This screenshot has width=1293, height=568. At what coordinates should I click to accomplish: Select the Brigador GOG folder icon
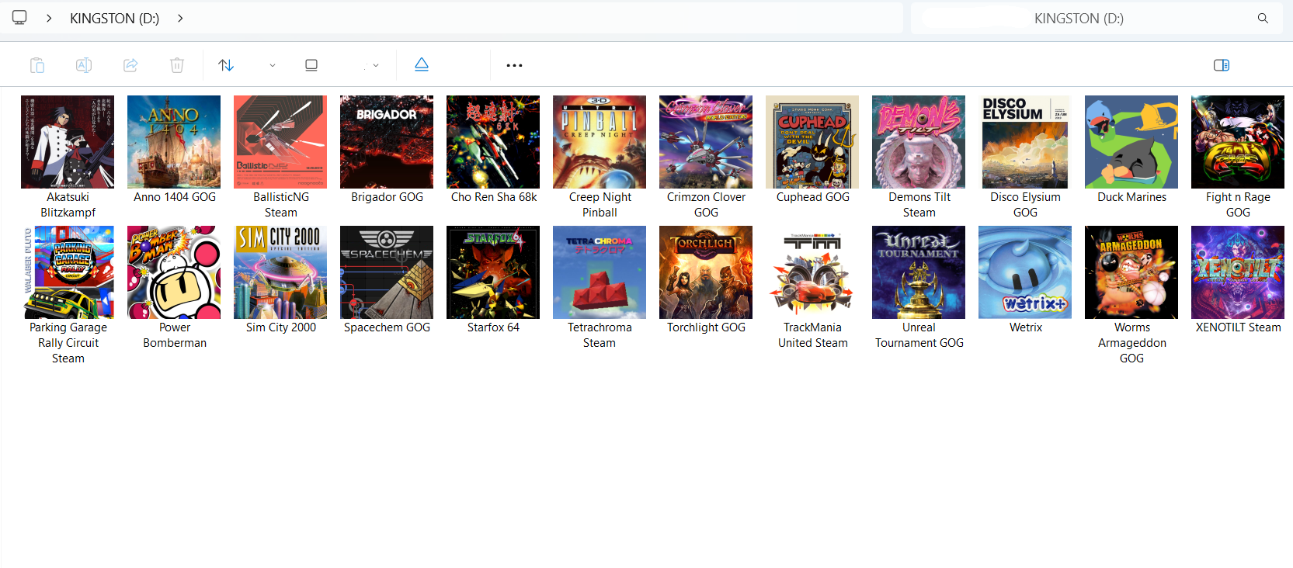(x=387, y=142)
